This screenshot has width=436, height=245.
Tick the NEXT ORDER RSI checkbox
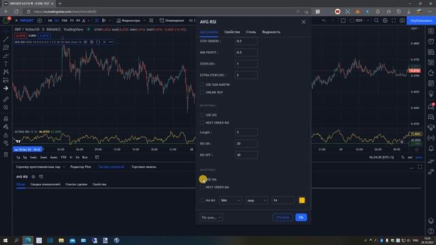pyautogui.click(x=202, y=122)
